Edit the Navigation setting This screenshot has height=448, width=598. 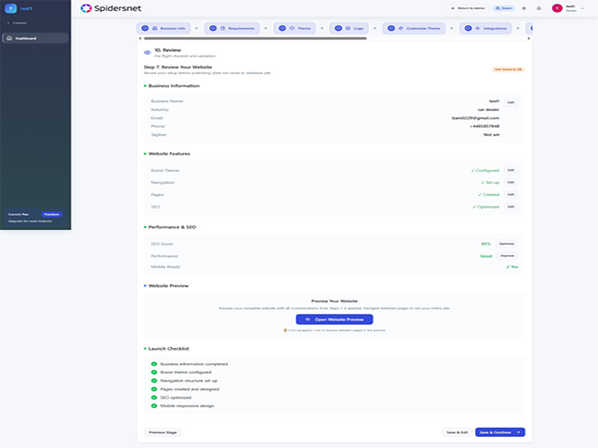tap(511, 182)
